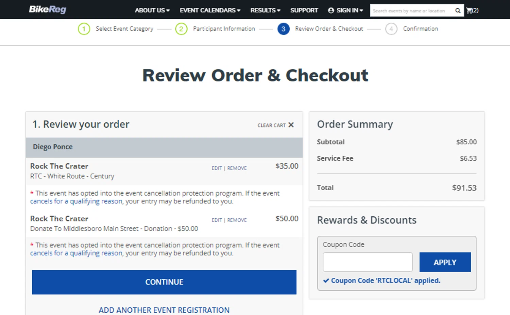Expand the Results dropdown menu
The width and height of the screenshot is (510, 315).
point(266,11)
